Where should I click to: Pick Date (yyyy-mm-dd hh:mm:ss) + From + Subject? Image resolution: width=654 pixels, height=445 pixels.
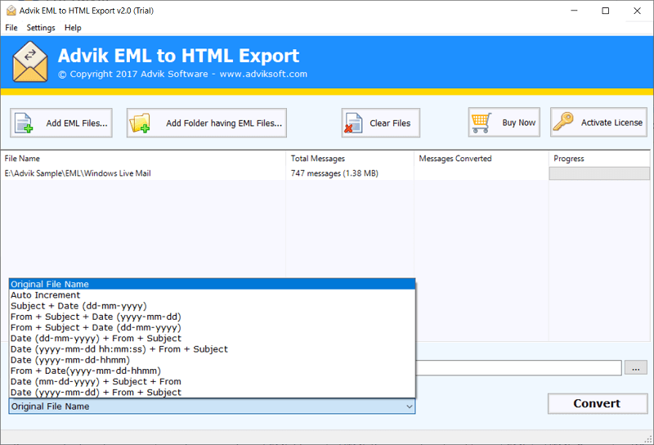coord(212,349)
